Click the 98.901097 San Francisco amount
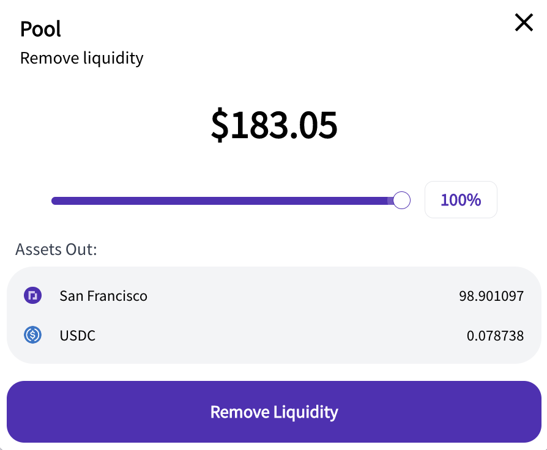 pyautogui.click(x=491, y=297)
